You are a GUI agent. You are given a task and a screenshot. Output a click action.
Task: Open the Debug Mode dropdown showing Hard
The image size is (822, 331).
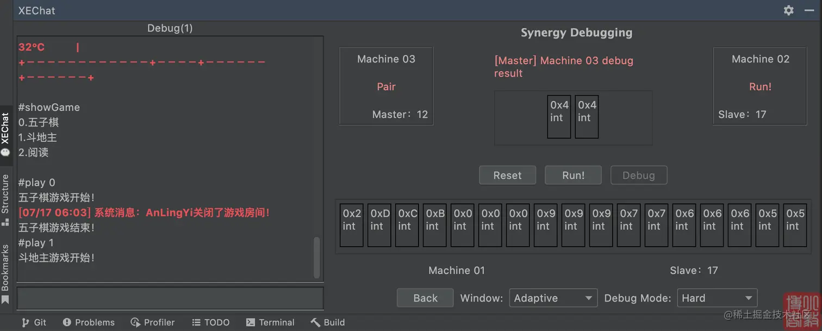tap(717, 298)
